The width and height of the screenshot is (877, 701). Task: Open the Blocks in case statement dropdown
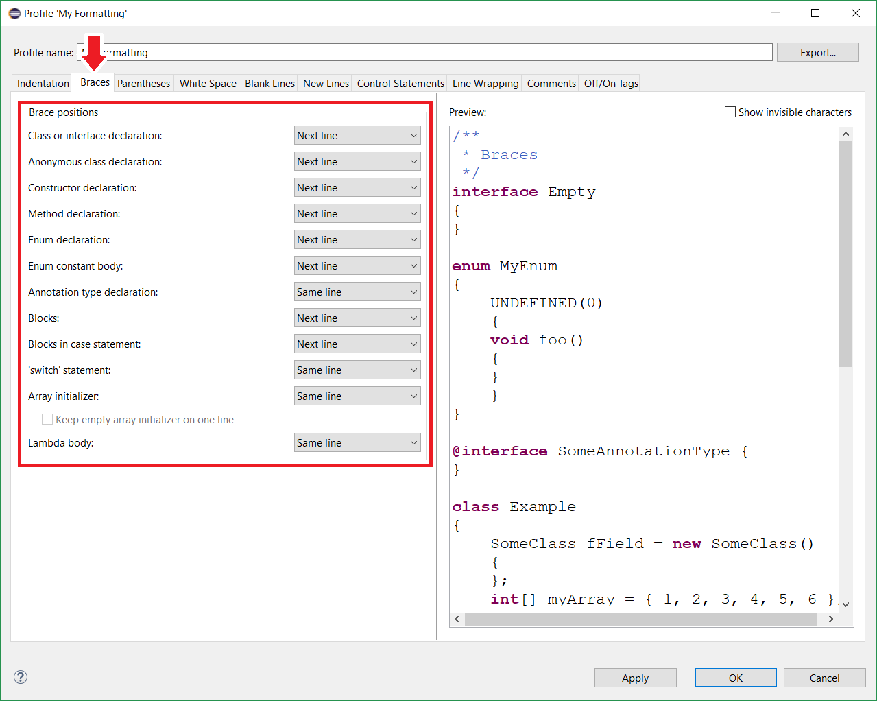[x=357, y=344]
